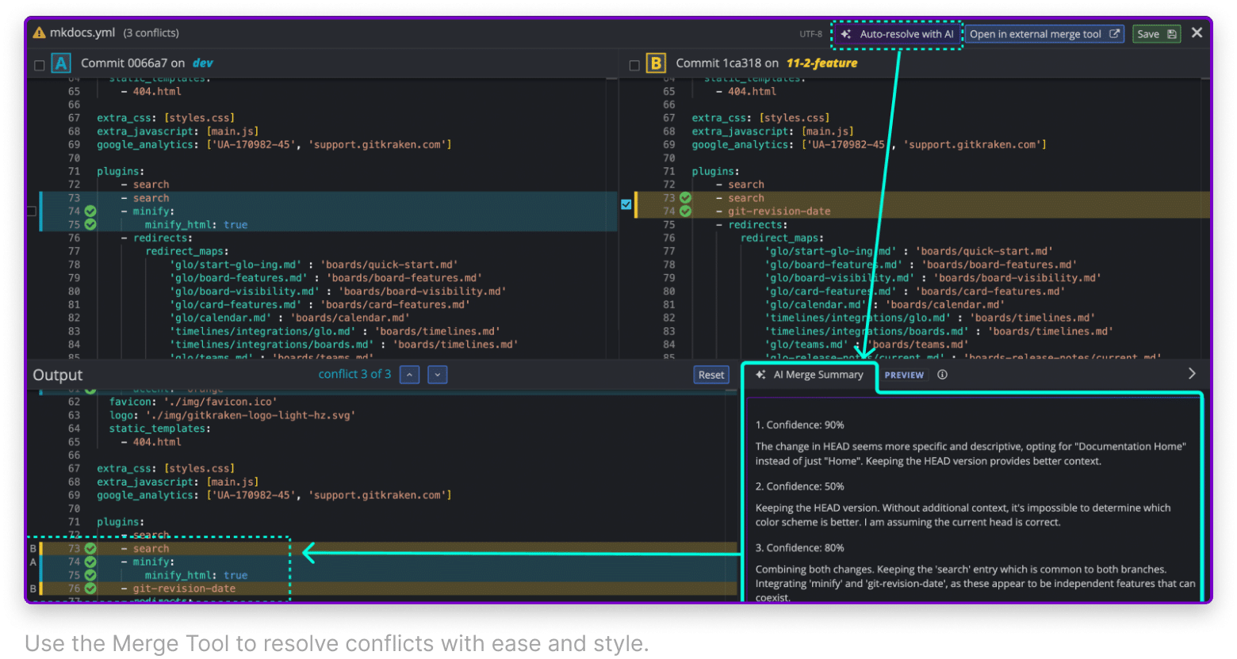
Task: Jump to next conflict with down chevron
Action: (437, 375)
